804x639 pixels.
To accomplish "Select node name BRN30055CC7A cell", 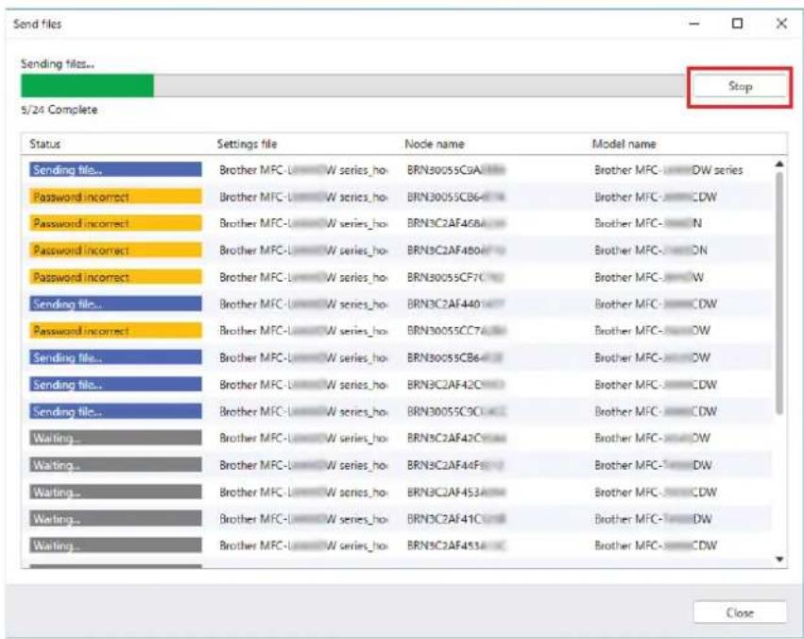I will pos(455,331).
